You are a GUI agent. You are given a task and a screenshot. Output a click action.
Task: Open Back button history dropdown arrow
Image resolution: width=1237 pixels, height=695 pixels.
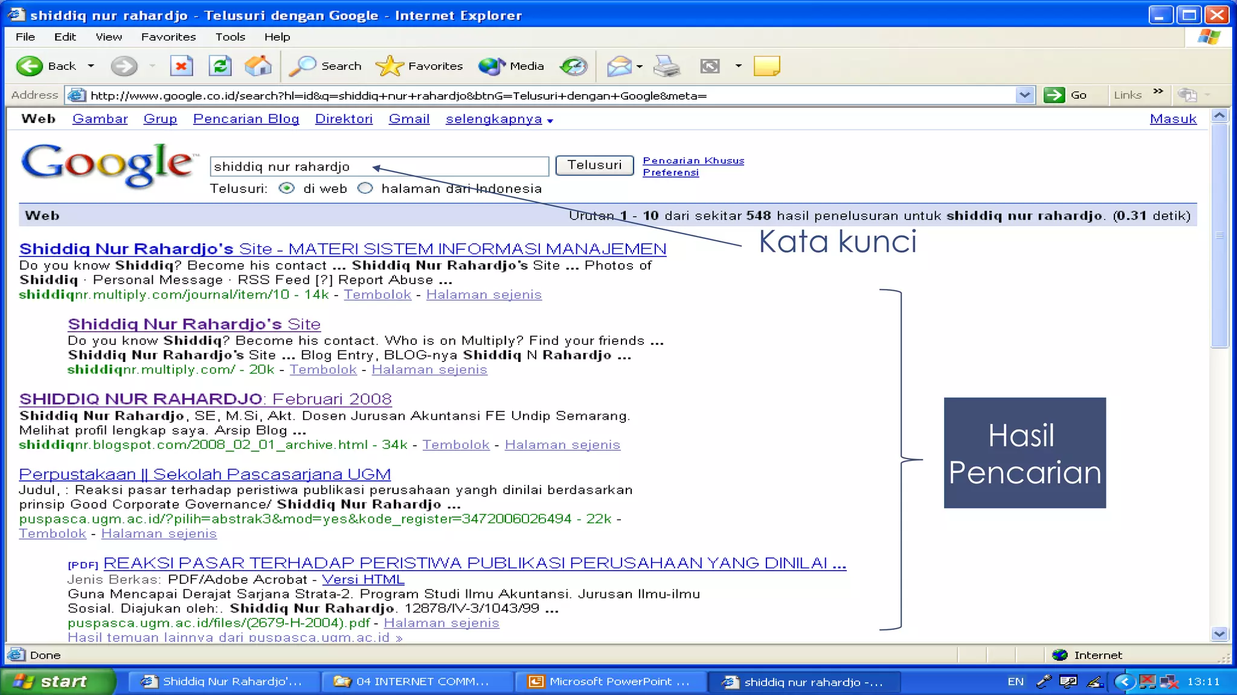point(91,66)
